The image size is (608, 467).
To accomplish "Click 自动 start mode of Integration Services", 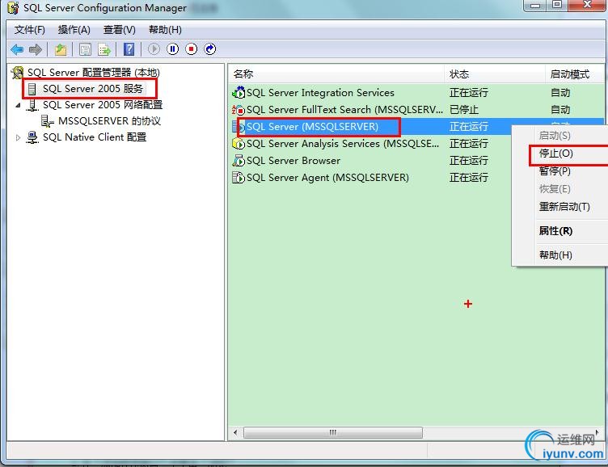I will click(x=560, y=93).
